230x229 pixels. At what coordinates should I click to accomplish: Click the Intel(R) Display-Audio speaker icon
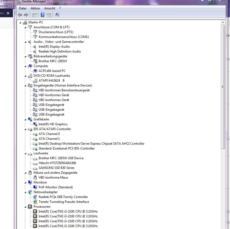35,47
